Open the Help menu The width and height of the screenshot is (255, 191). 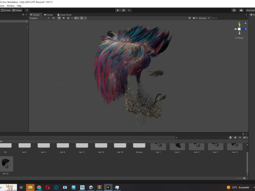[x=19, y=6]
